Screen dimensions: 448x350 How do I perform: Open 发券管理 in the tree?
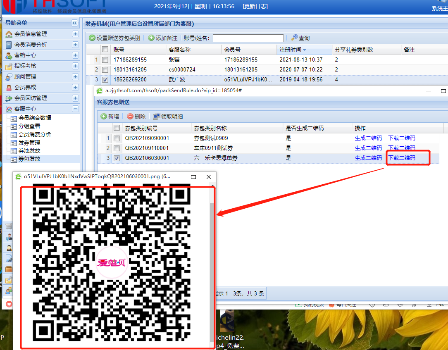coord(29,143)
